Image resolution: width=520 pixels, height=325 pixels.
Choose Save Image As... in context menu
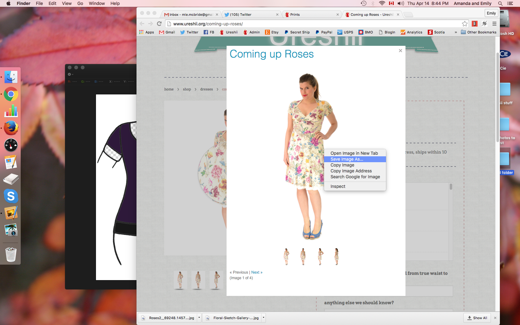click(355, 159)
